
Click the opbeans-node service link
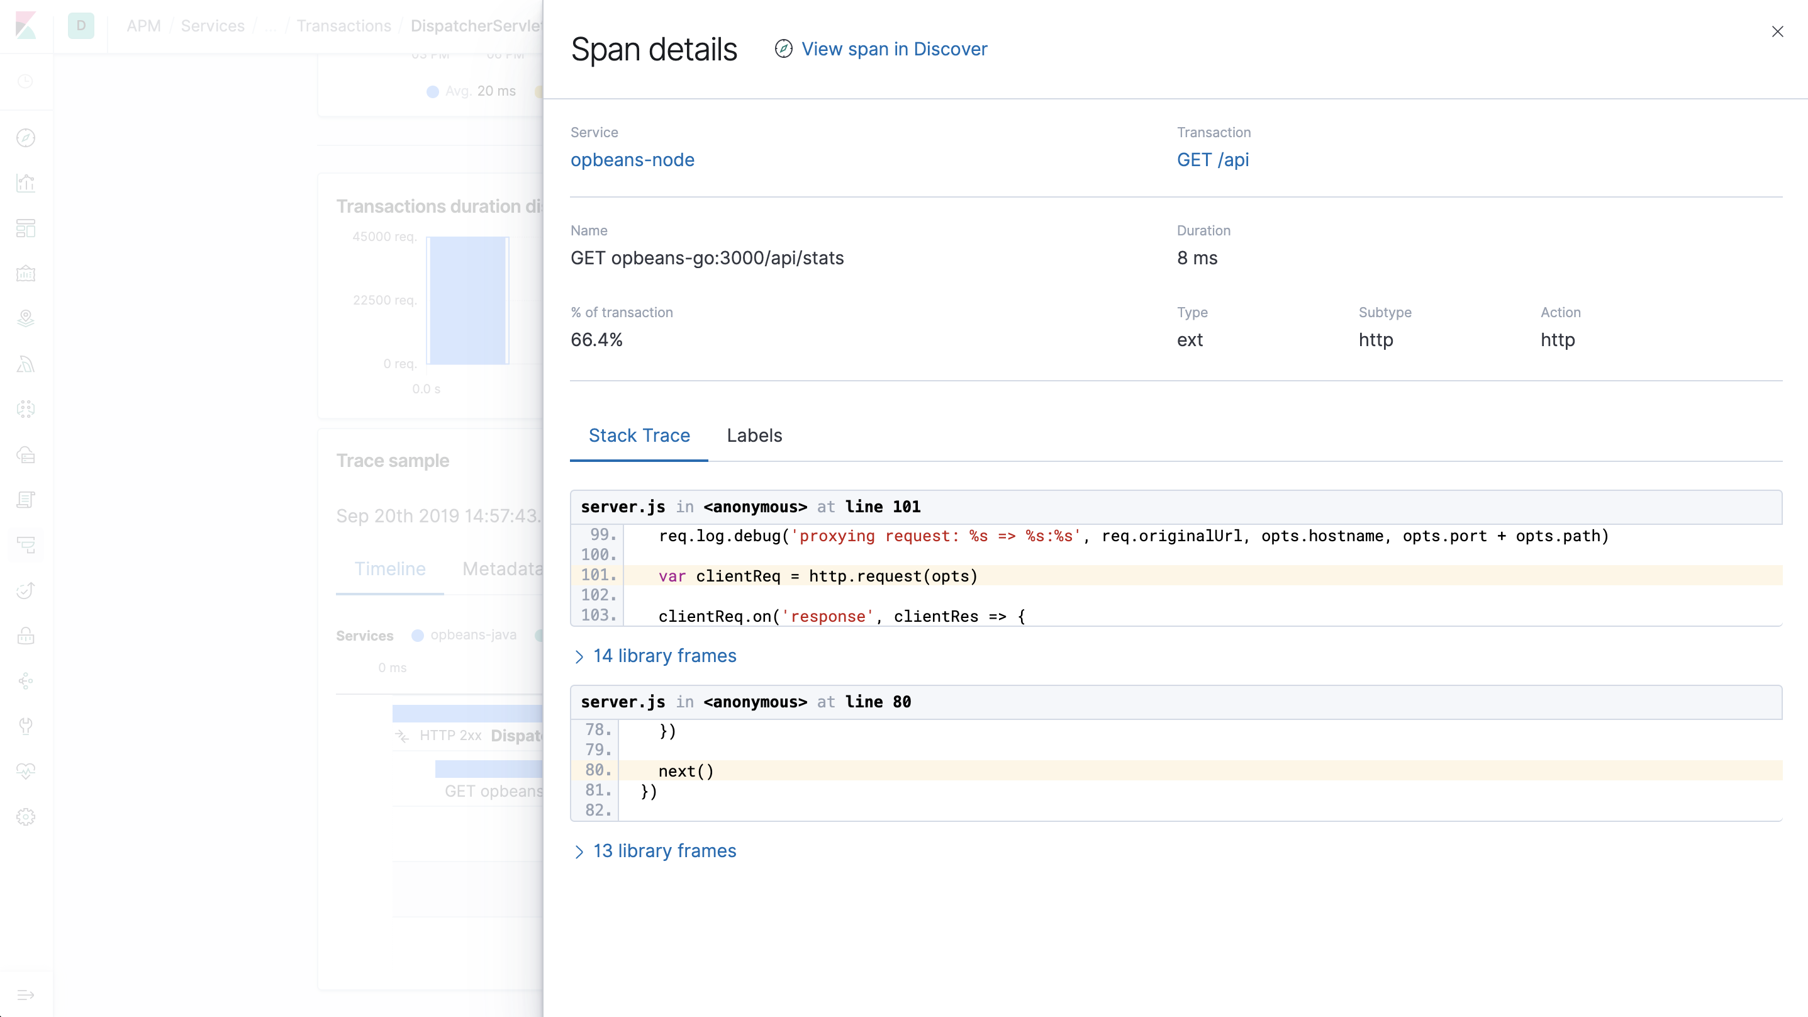pyautogui.click(x=632, y=159)
